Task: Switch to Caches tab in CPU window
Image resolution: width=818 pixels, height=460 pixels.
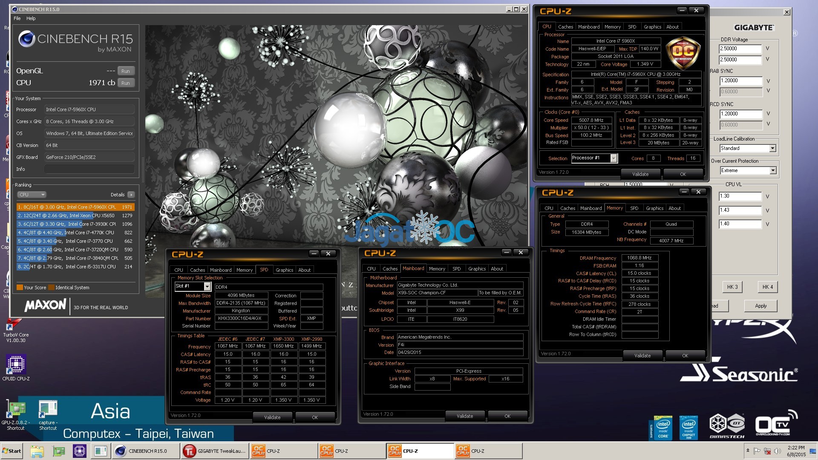Action: point(565,27)
